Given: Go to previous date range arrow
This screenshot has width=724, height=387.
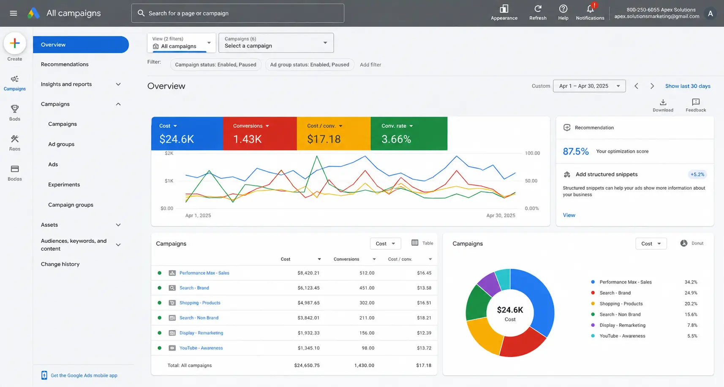Looking at the screenshot, I should tap(636, 86).
